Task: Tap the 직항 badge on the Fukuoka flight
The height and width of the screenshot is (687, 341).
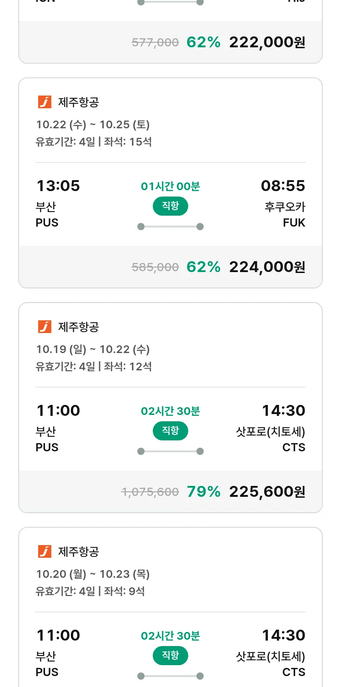Action: coord(170,206)
